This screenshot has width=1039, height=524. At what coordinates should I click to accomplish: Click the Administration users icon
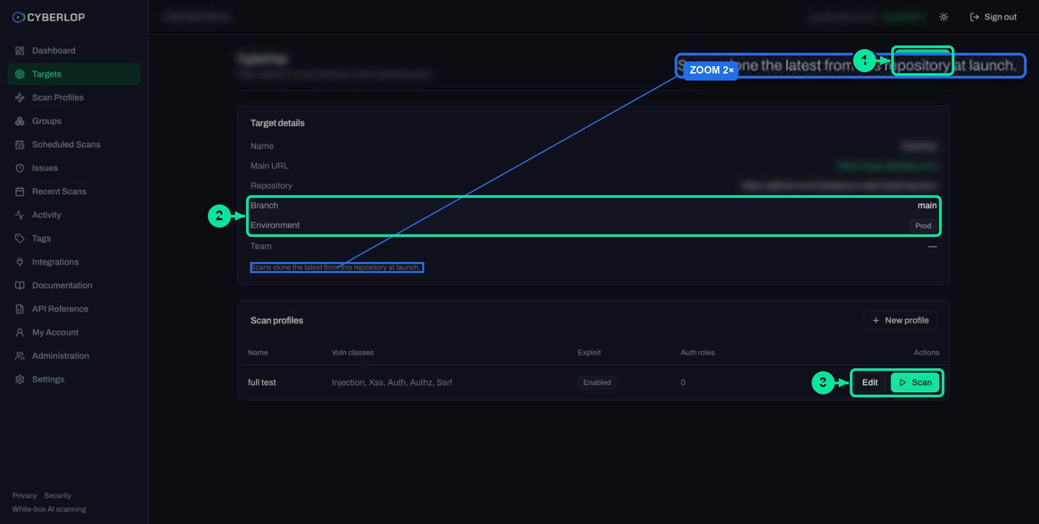click(x=19, y=356)
